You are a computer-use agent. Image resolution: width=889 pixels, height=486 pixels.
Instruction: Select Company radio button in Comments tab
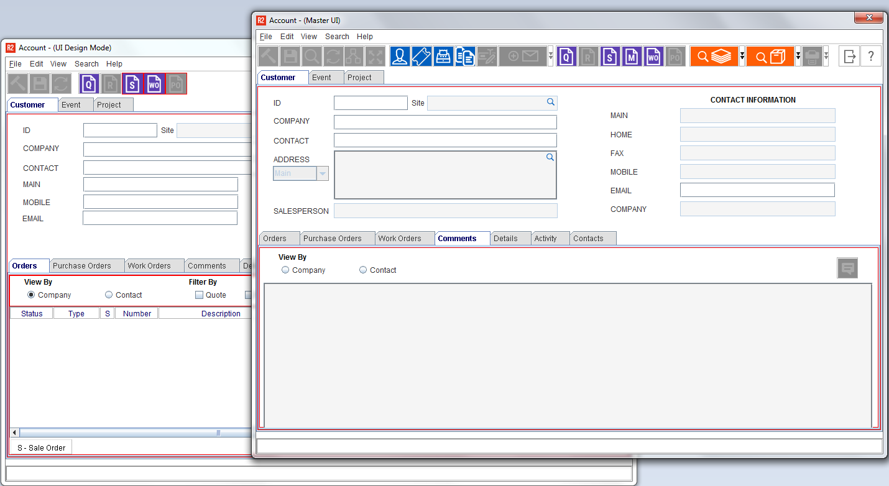point(285,270)
